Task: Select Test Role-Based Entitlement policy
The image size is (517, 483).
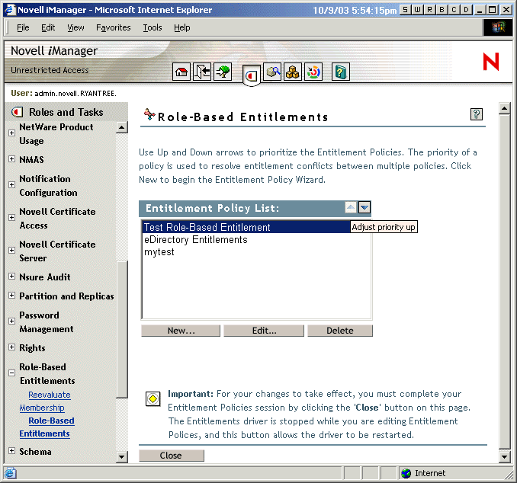Action: (x=246, y=227)
